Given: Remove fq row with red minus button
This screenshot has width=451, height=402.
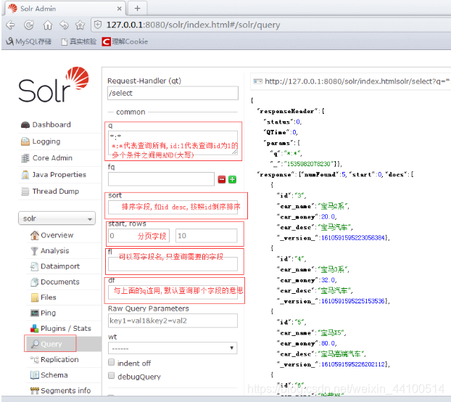Looking at the screenshot, I should click(x=221, y=179).
